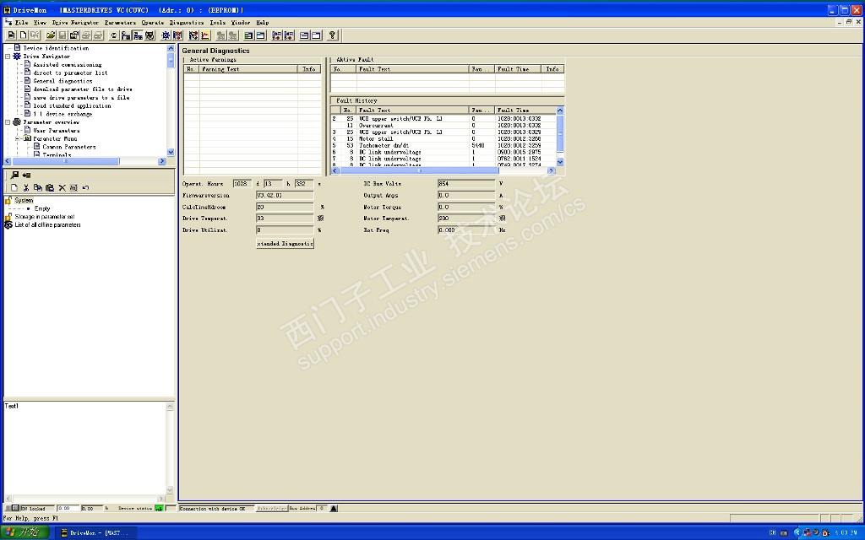Click the Parameter overview globe icon in tree
The image size is (865, 540).
click(17, 122)
